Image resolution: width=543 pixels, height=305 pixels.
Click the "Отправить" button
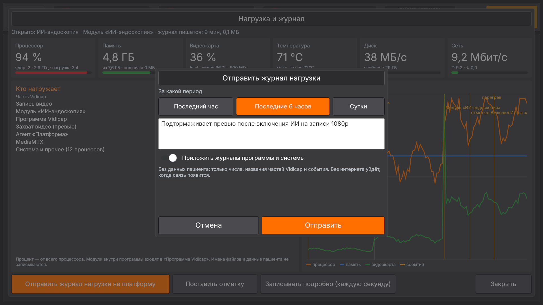tap(323, 225)
